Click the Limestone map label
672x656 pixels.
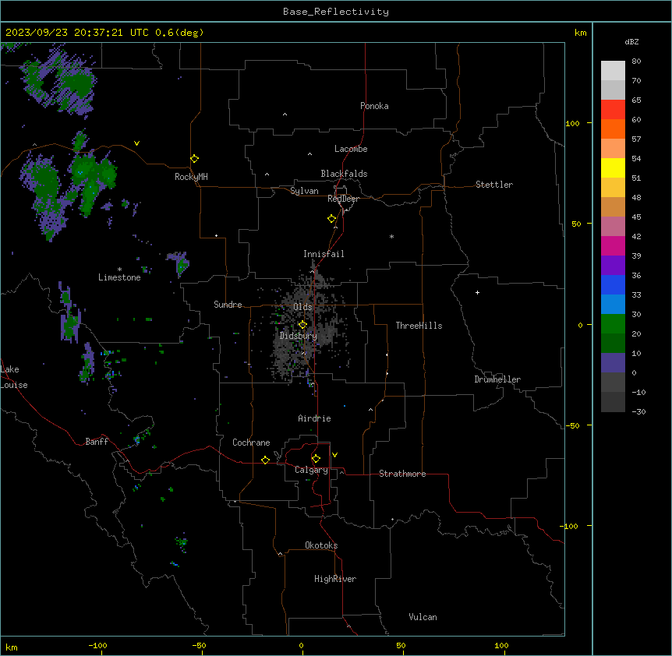[119, 277]
